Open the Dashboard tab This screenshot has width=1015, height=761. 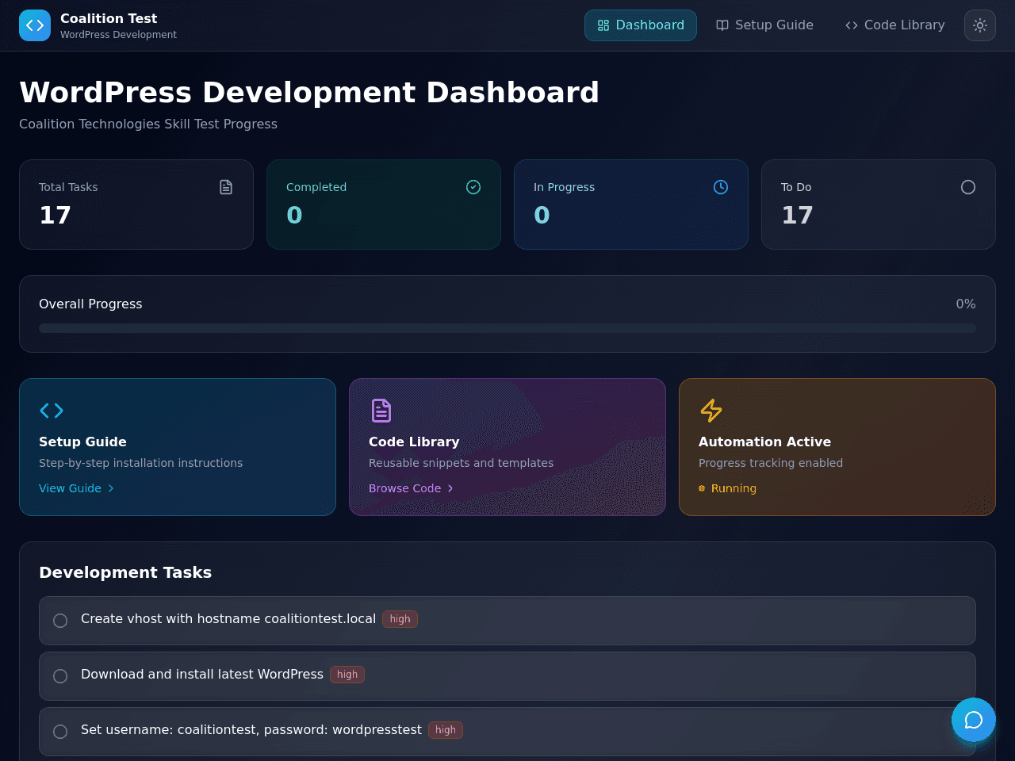click(641, 25)
